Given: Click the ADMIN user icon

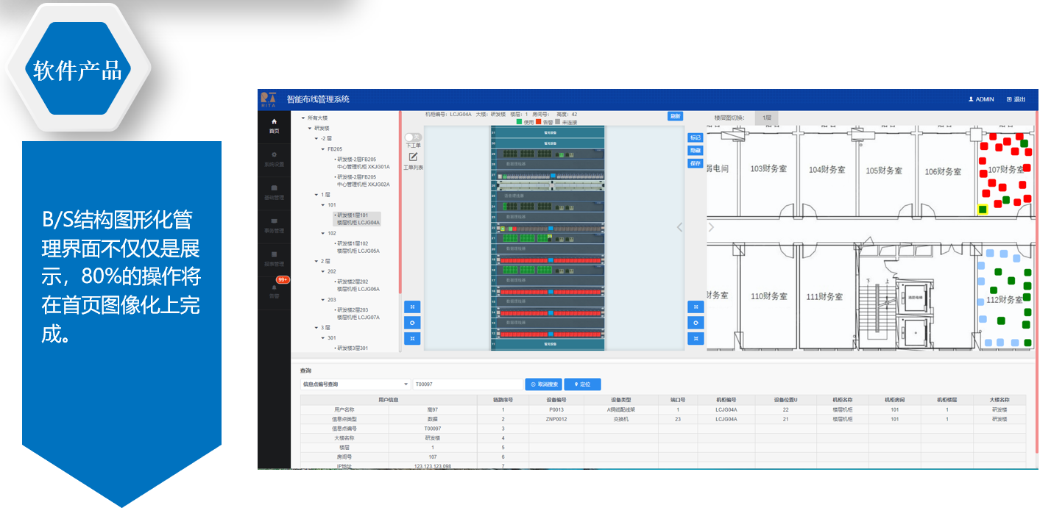Looking at the screenshot, I should 971,99.
